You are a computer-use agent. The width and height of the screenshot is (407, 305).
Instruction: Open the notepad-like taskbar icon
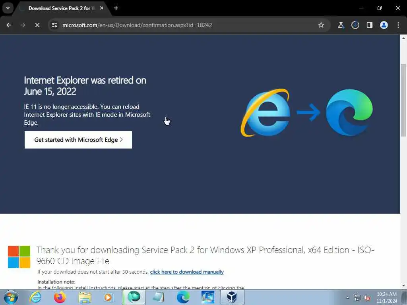[x=158, y=297]
